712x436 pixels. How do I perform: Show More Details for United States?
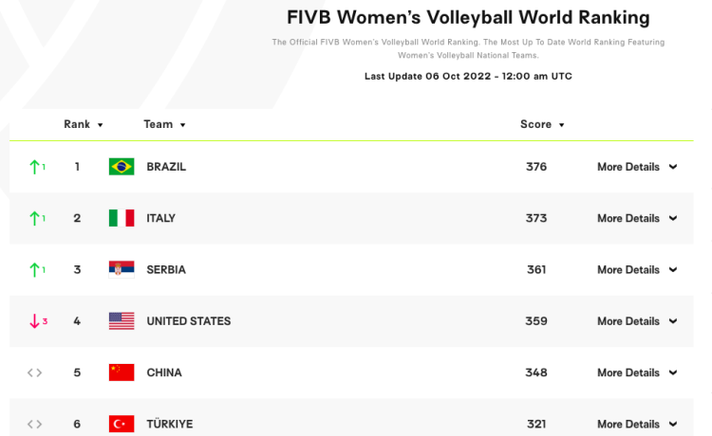tap(637, 321)
